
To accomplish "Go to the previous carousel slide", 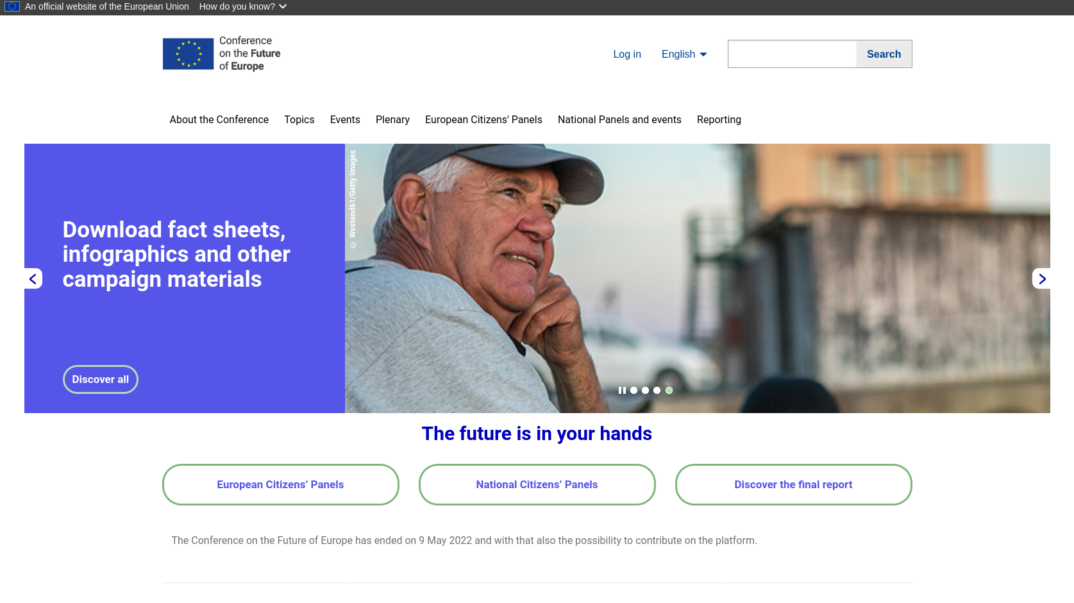I will pos(32,278).
